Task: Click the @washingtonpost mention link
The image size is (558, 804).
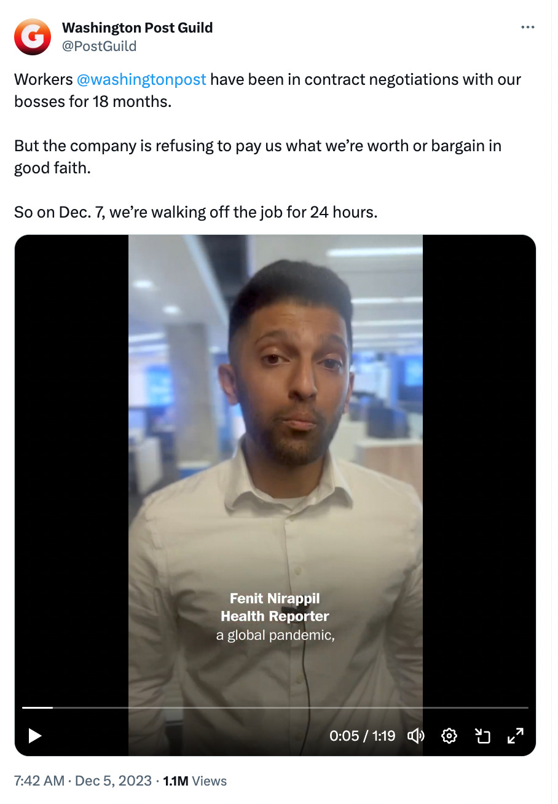Action: click(142, 79)
